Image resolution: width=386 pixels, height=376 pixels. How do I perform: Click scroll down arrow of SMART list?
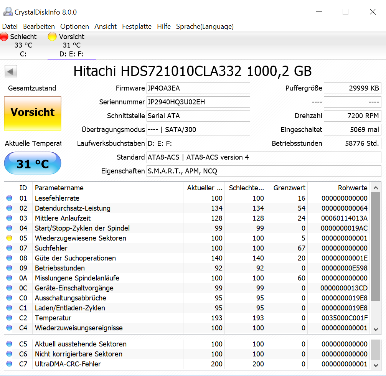click(x=376, y=329)
